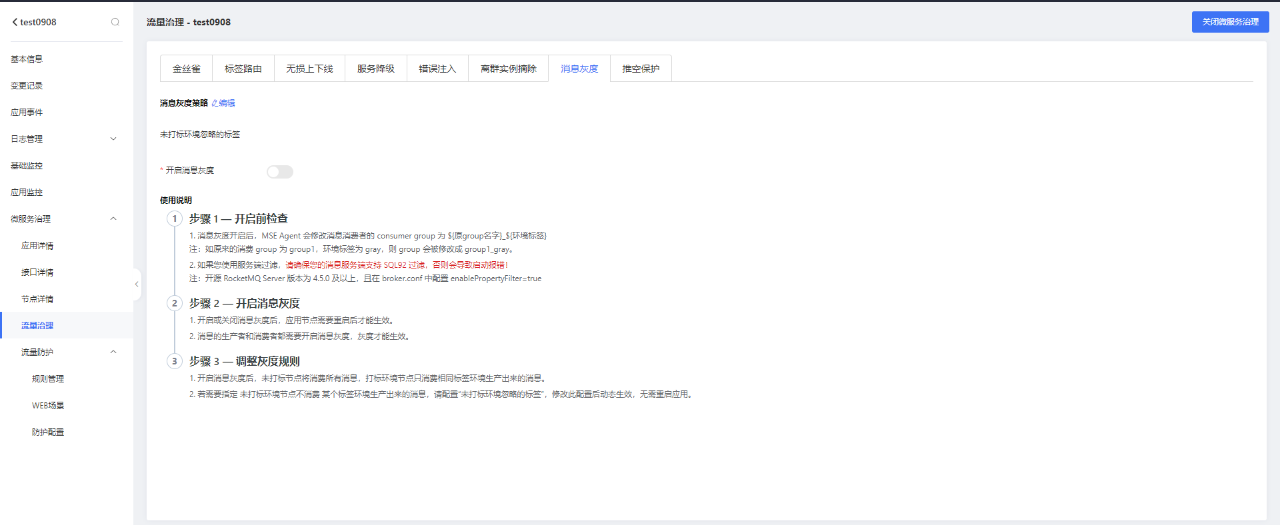Collapse the 微服务治理 menu section
This screenshot has height=525, width=1280.
[x=113, y=219]
